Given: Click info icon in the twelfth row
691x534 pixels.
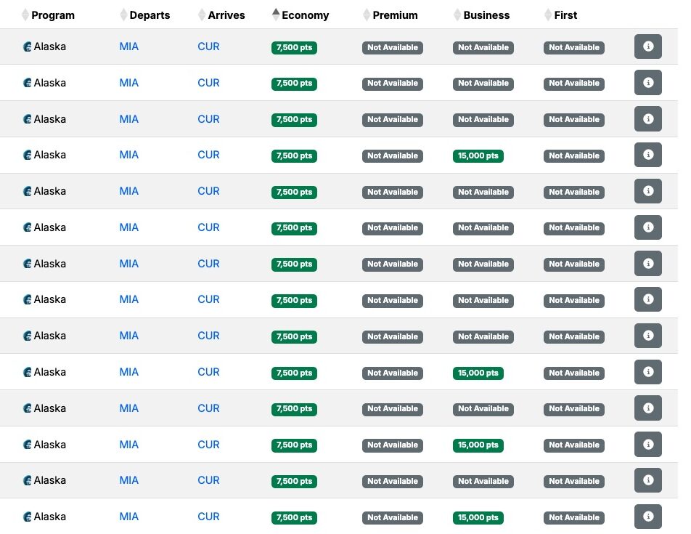Looking at the screenshot, I should coord(647,444).
